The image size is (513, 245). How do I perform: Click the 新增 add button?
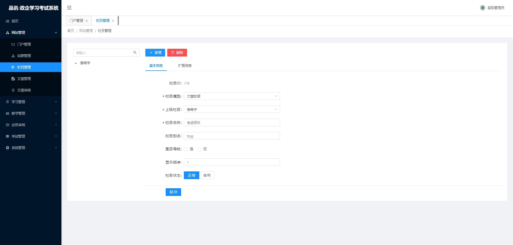tap(155, 53)
